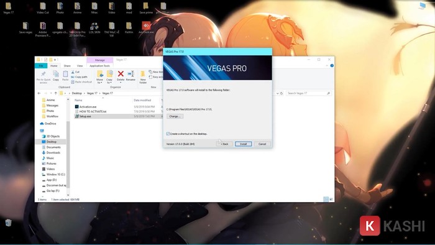435x245 pixels.
Task: Open the Anime folder in the navigation pane
Action: pos(50,100)
